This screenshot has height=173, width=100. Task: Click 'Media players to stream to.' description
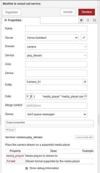click(x=42, y=156)
